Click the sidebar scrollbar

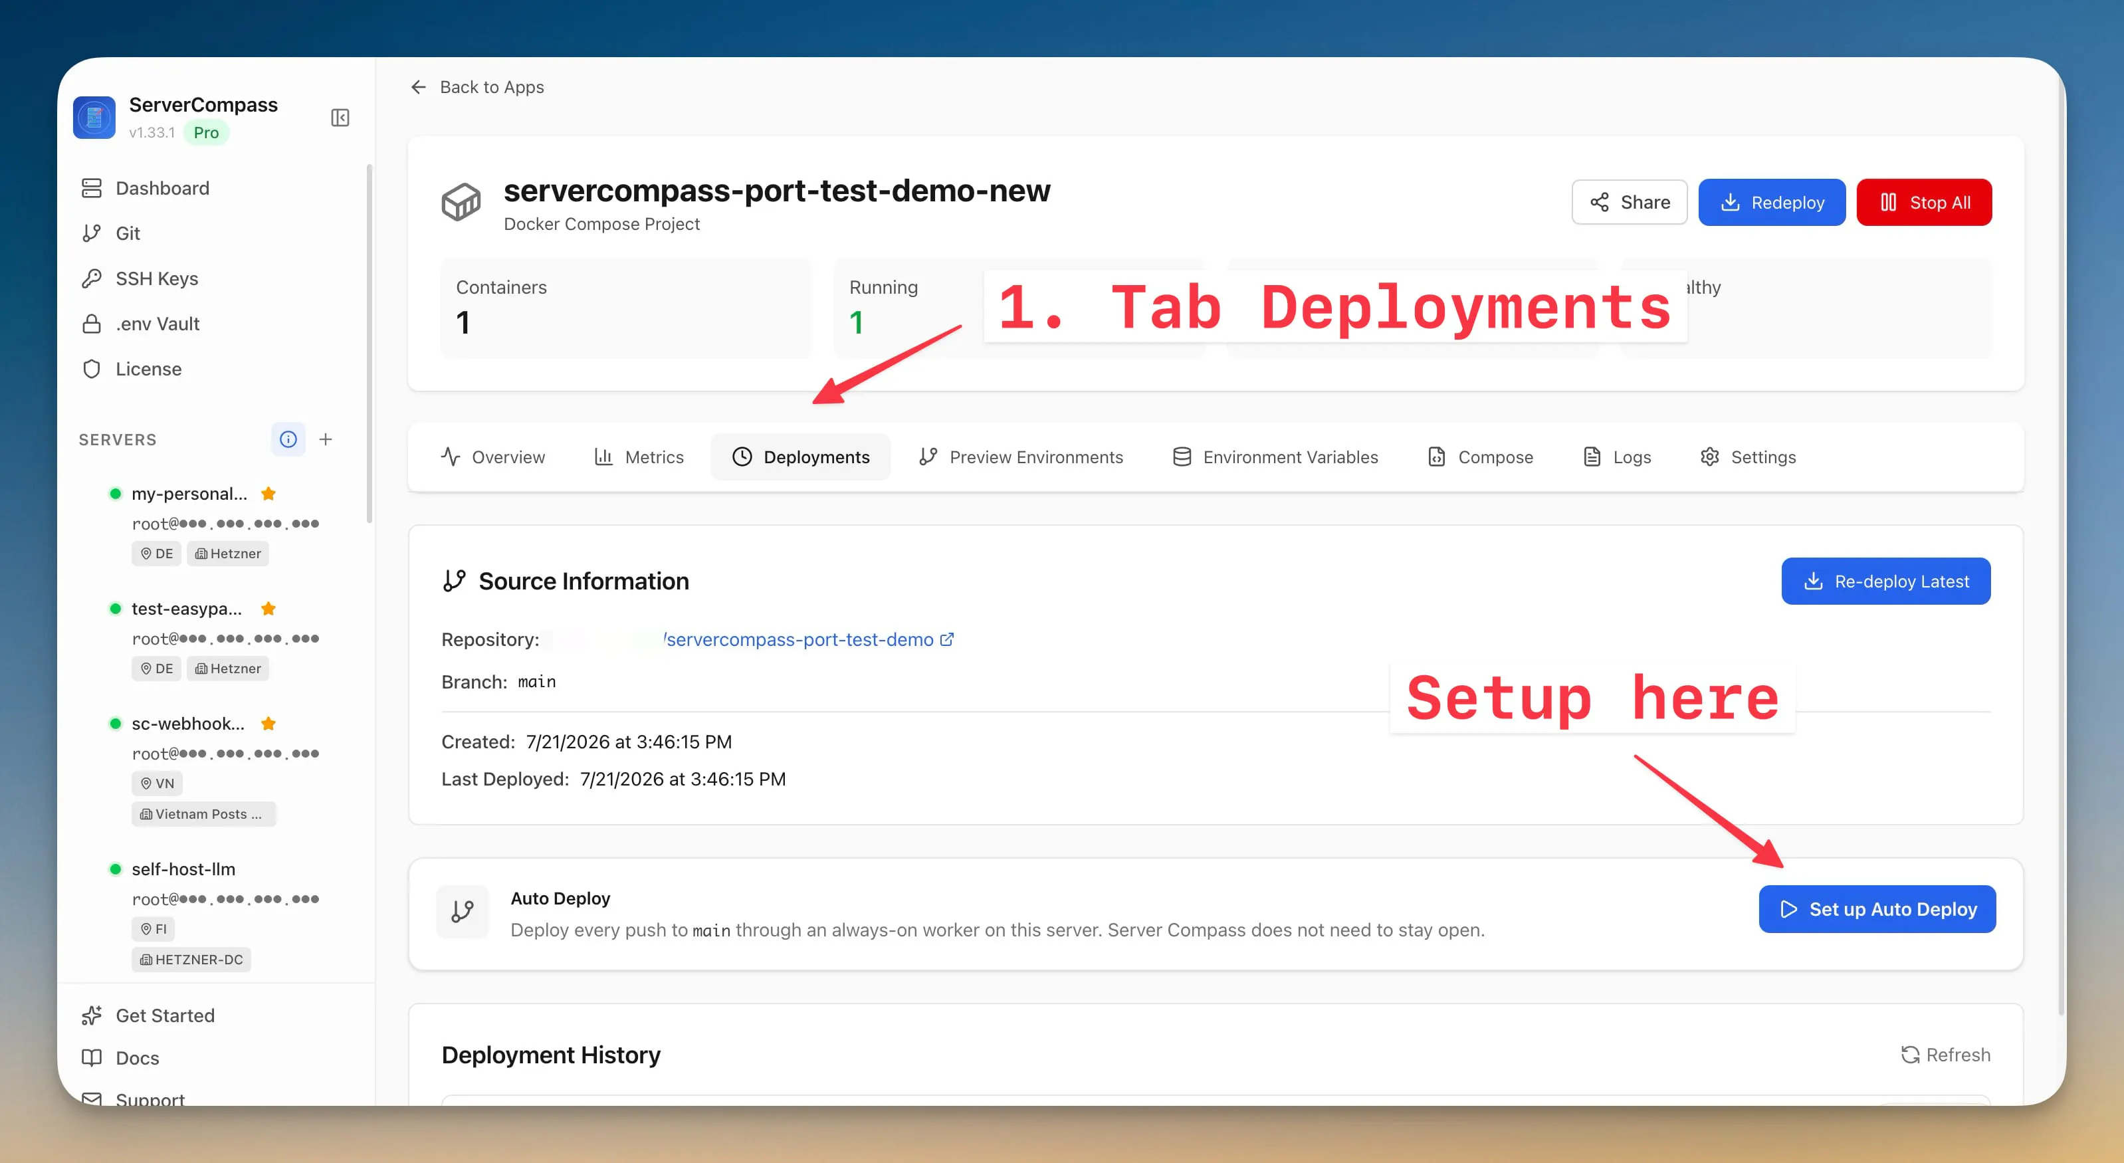pos(369,344)
